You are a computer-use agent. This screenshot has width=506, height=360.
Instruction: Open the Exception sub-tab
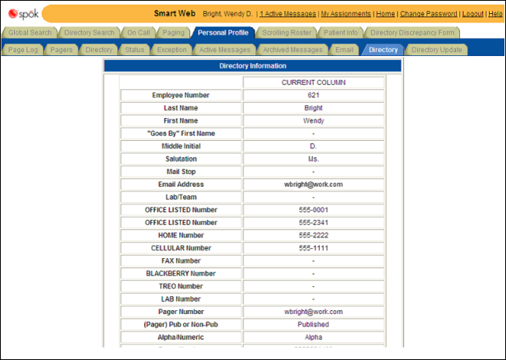(172, 50)
